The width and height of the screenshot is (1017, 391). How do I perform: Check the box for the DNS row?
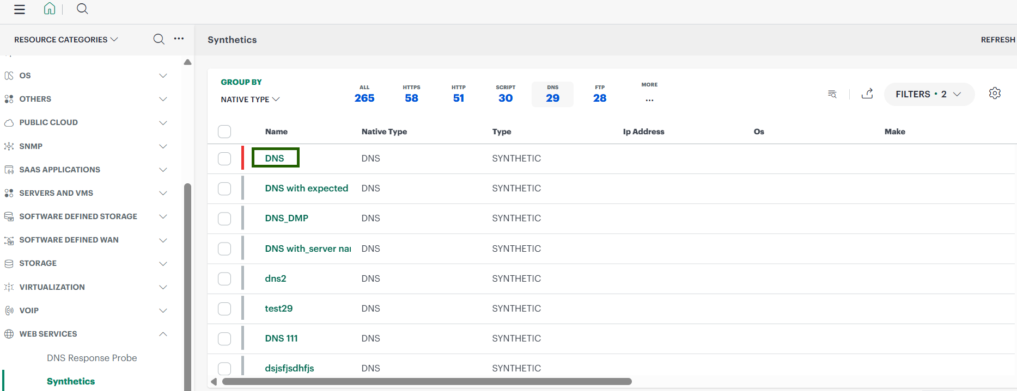[x=224, y=159]
